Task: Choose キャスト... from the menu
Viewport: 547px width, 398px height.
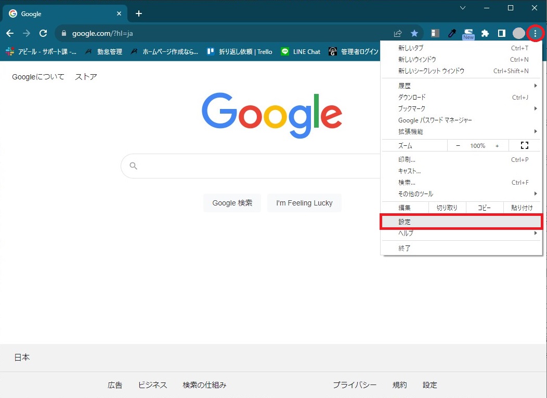Action: (461, 171)
